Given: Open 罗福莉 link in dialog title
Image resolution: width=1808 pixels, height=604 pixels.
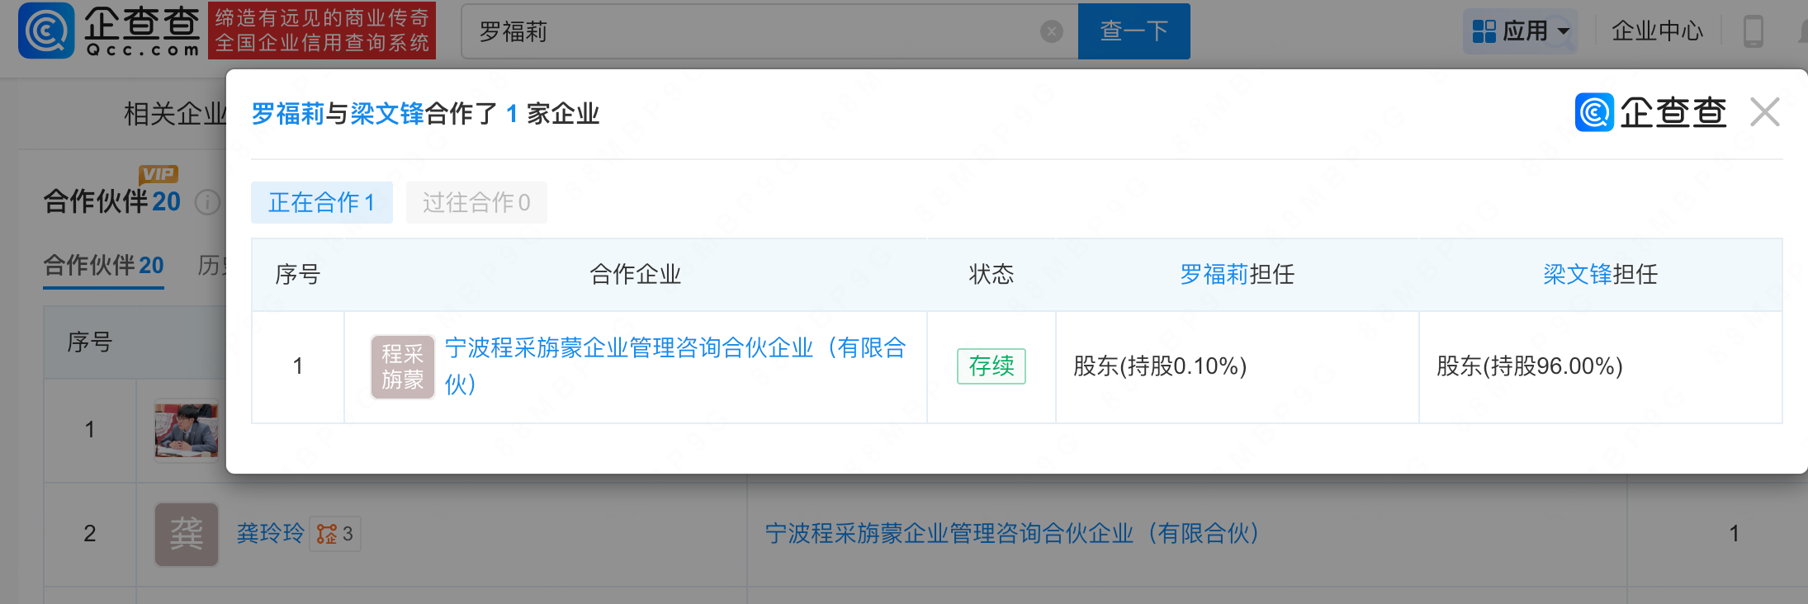Looking at the screenshot, I should (287, 114).
